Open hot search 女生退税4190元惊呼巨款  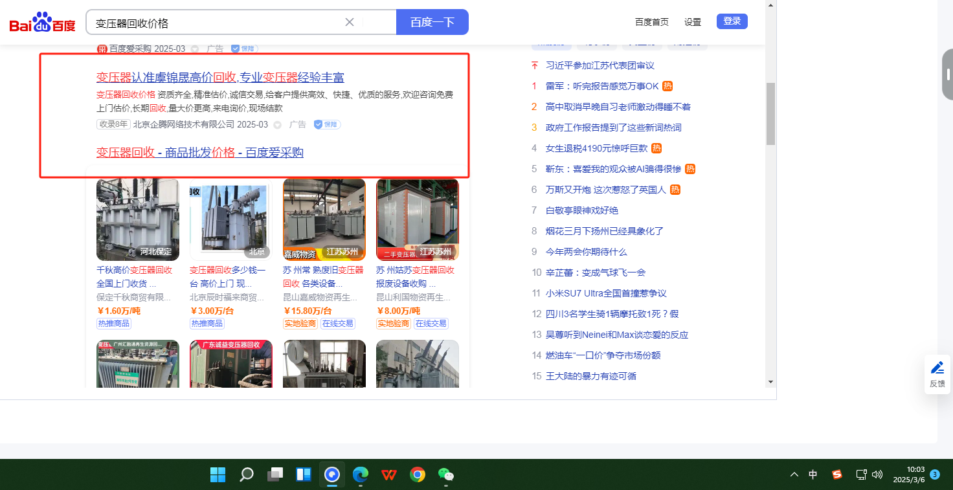coord(597,148)
